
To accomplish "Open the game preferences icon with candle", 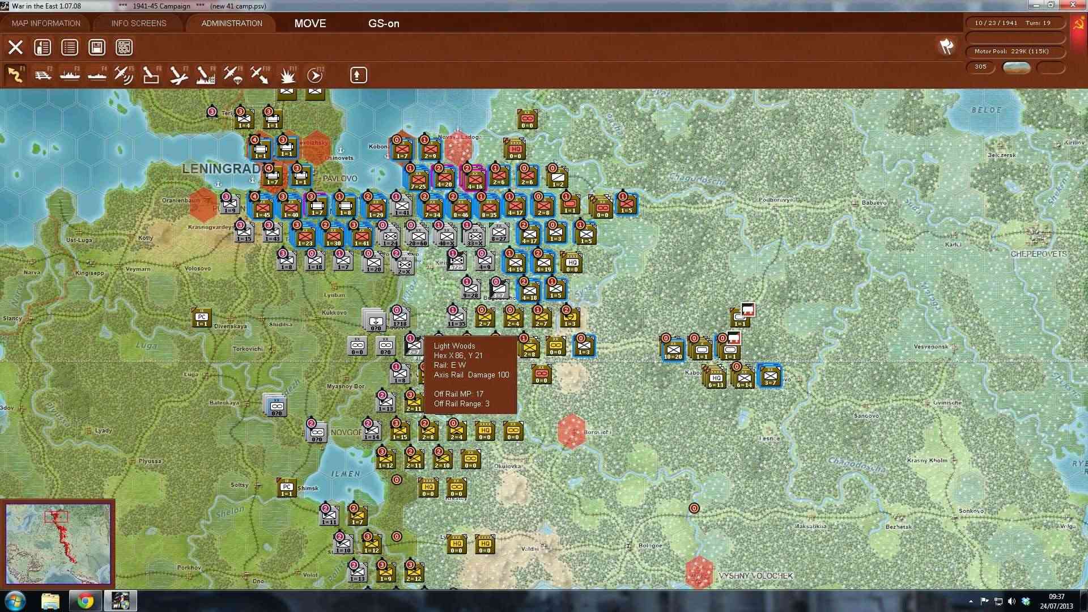I will tap(42, 47).
